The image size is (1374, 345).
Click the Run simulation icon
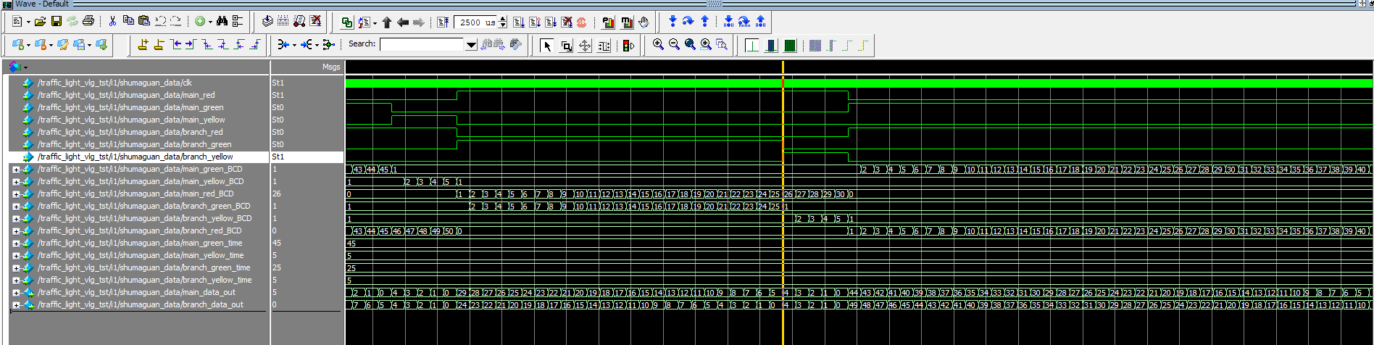(519, 22)
